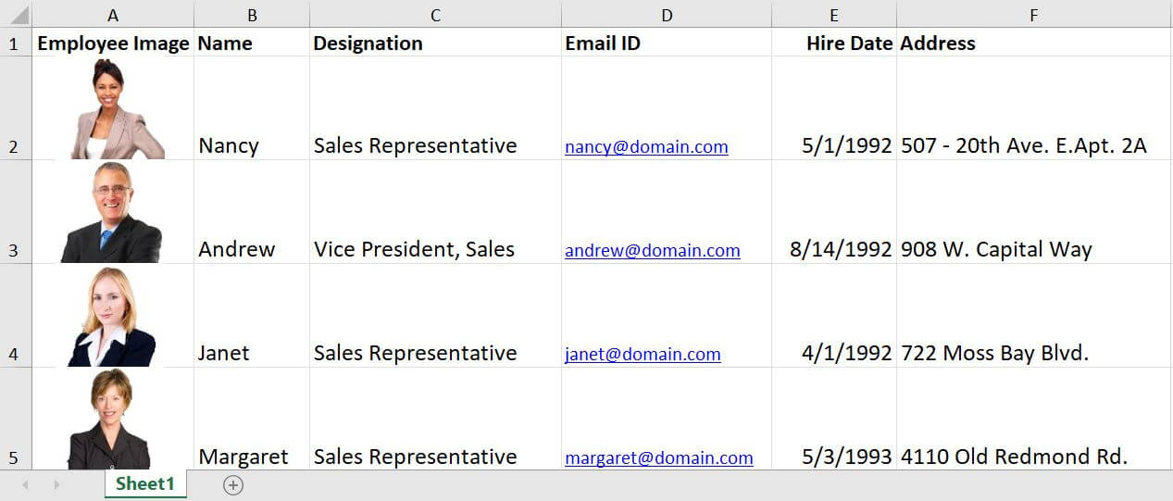Viewport: 1173px width, 501px height.
Task: Select column F header
Action: click(1033, 15)
